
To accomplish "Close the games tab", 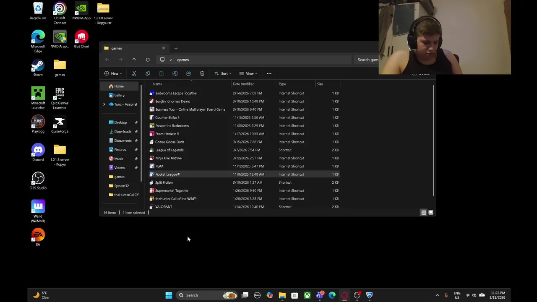I will [163, 48].
